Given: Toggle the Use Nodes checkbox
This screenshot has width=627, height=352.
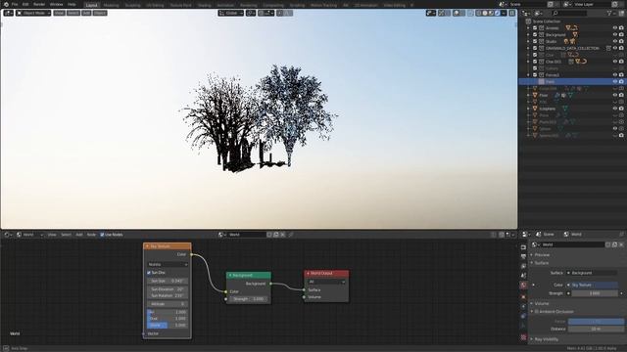Looking at the screenshot, I should click(102, 235).
